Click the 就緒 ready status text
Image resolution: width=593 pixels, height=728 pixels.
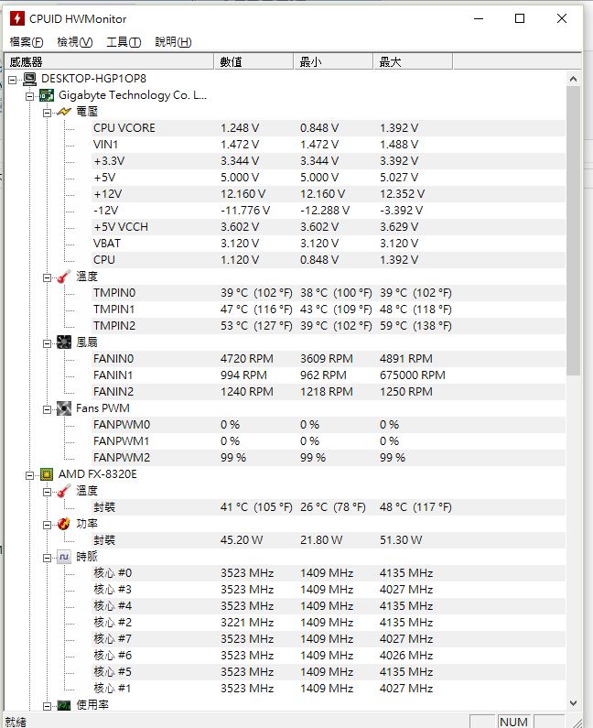pyautogui.click(x=16, y=722)
